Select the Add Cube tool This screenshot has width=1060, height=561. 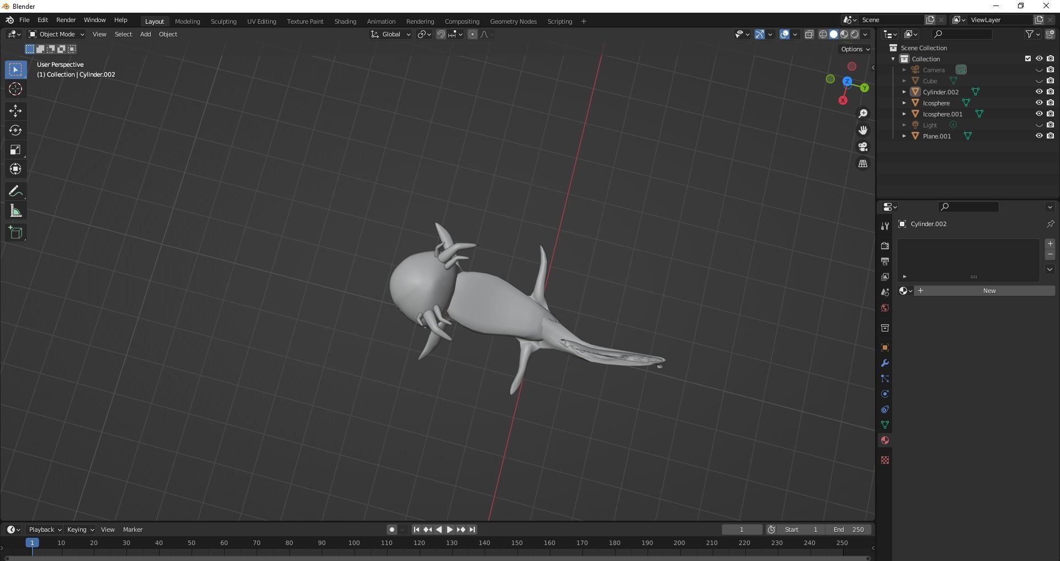(x=15, y=233)
